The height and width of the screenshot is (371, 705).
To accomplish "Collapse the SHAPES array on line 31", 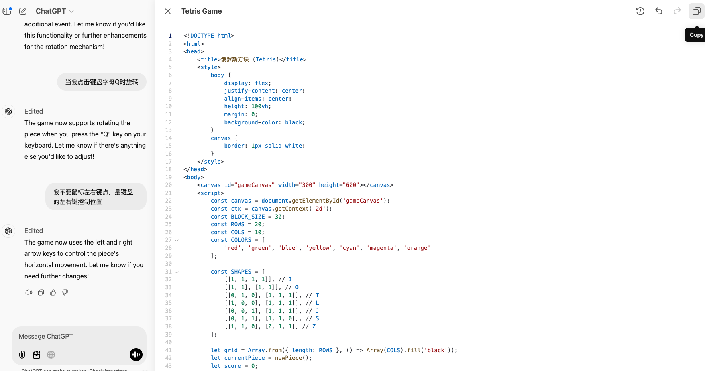I will pyautogui.click(x=177, y=272).
